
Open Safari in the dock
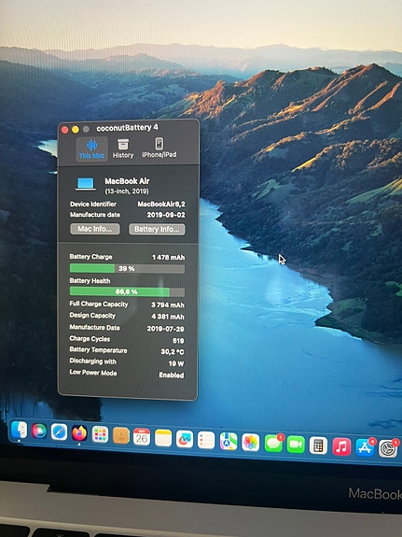point(59,432)
